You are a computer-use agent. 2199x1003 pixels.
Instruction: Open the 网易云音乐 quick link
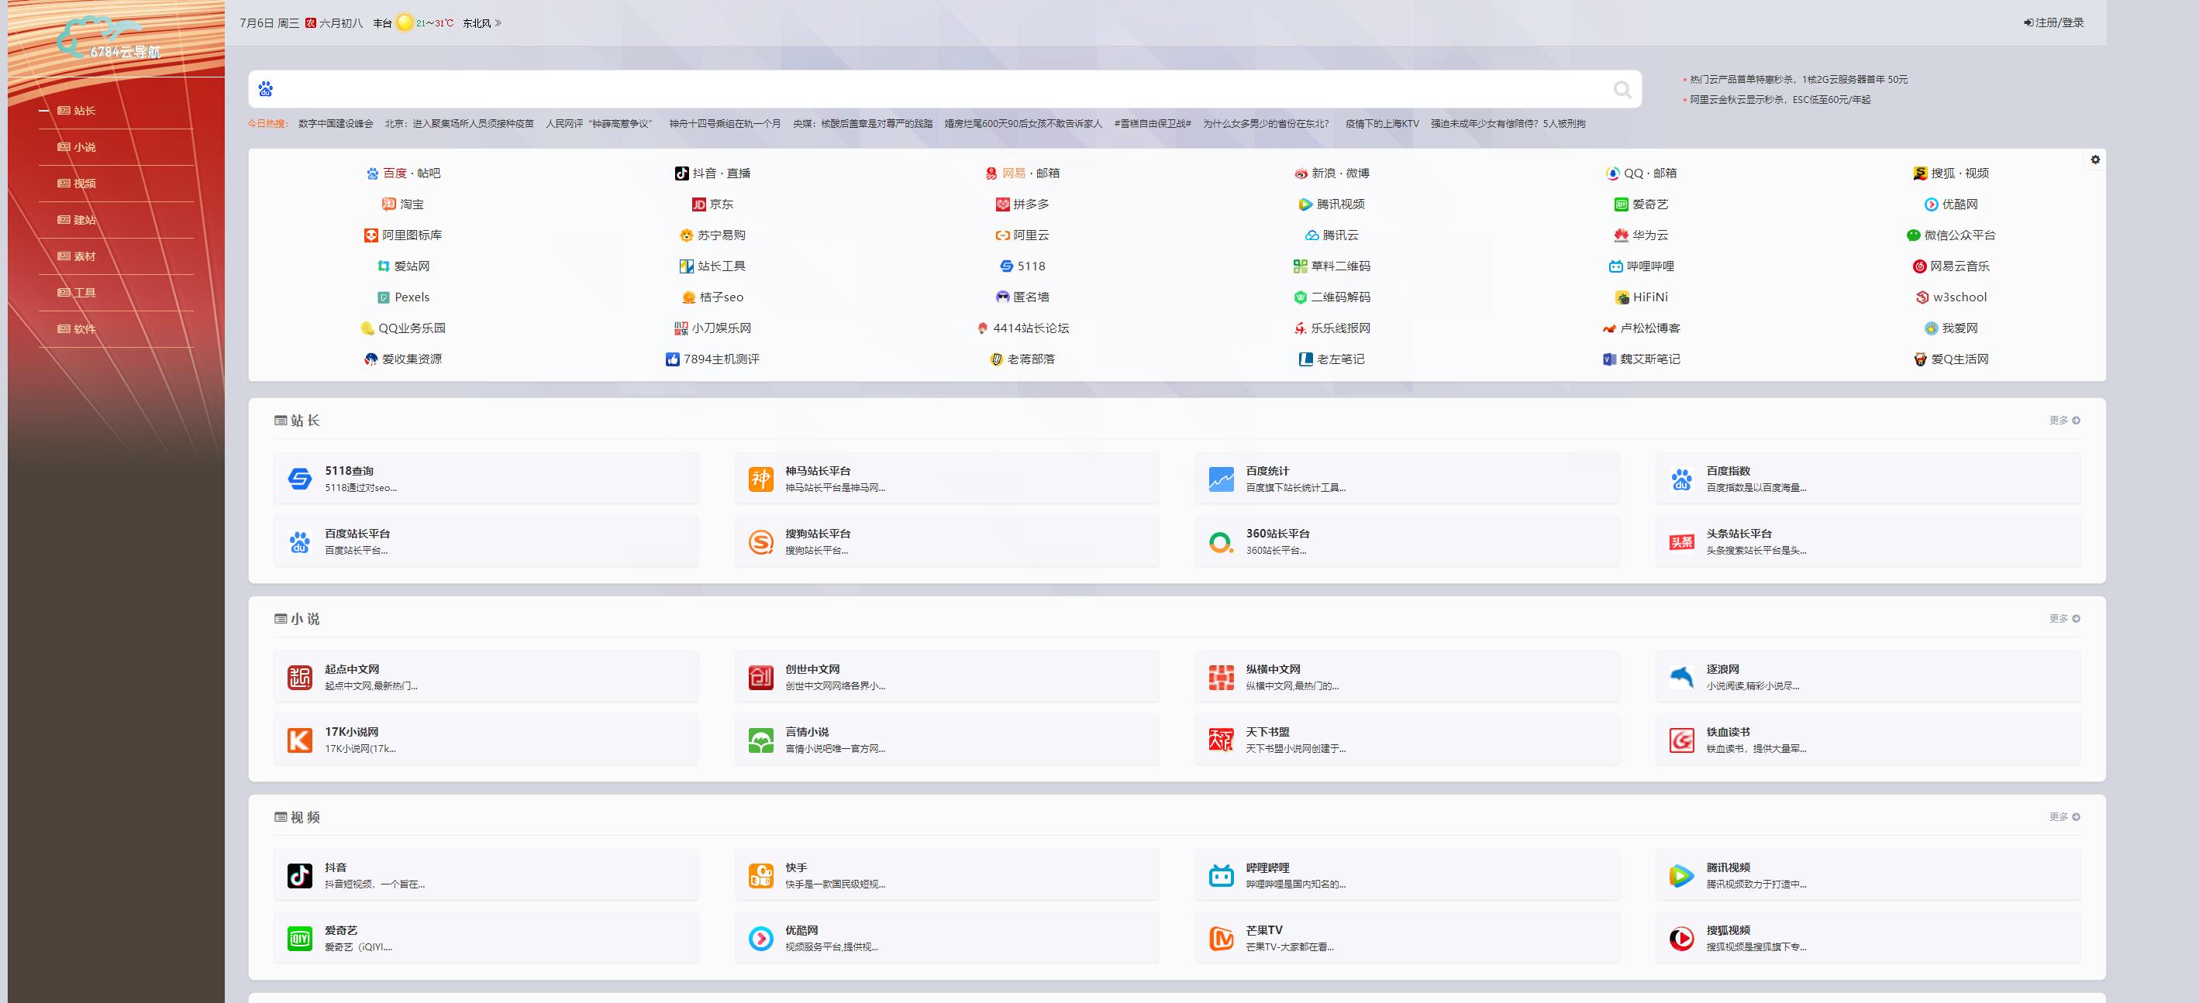pos(1951,266)
